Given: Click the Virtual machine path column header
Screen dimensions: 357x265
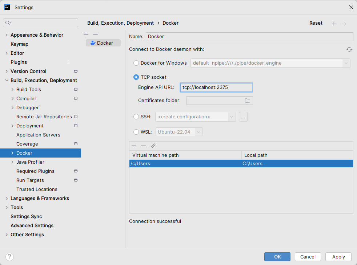Looking at the screenshot, I should (x=185, y=155).
